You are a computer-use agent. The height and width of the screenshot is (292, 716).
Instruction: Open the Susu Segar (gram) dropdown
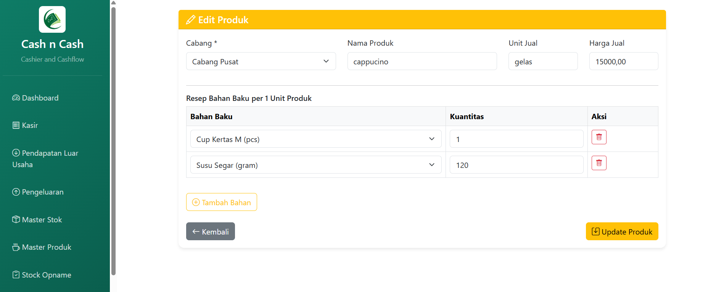(x=316, y=165)
